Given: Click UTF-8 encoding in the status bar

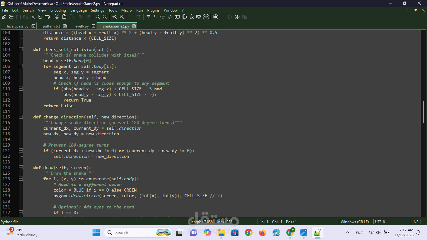Looking at the screenshot, I should (x=380, y=222).
